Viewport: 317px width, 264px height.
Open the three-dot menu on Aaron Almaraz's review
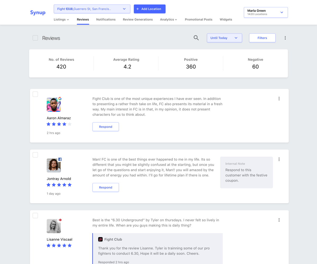point(279,99)
